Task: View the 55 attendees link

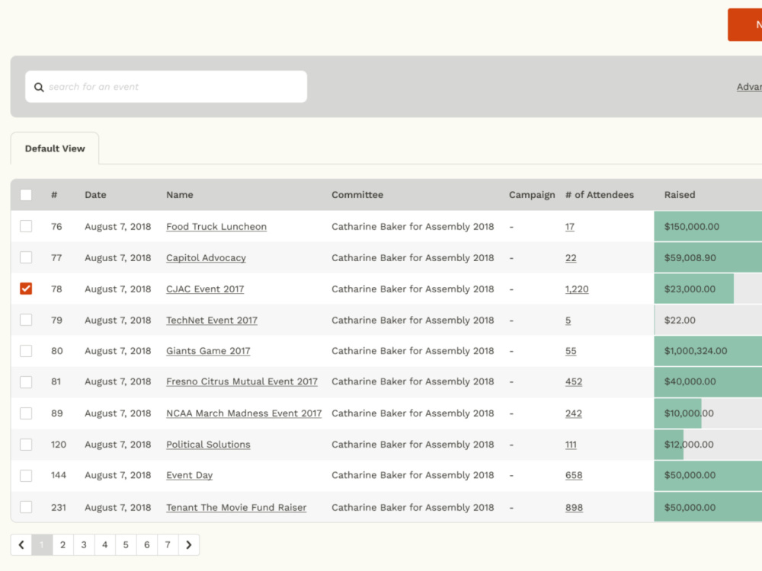Action: click(x=571, y=350)
